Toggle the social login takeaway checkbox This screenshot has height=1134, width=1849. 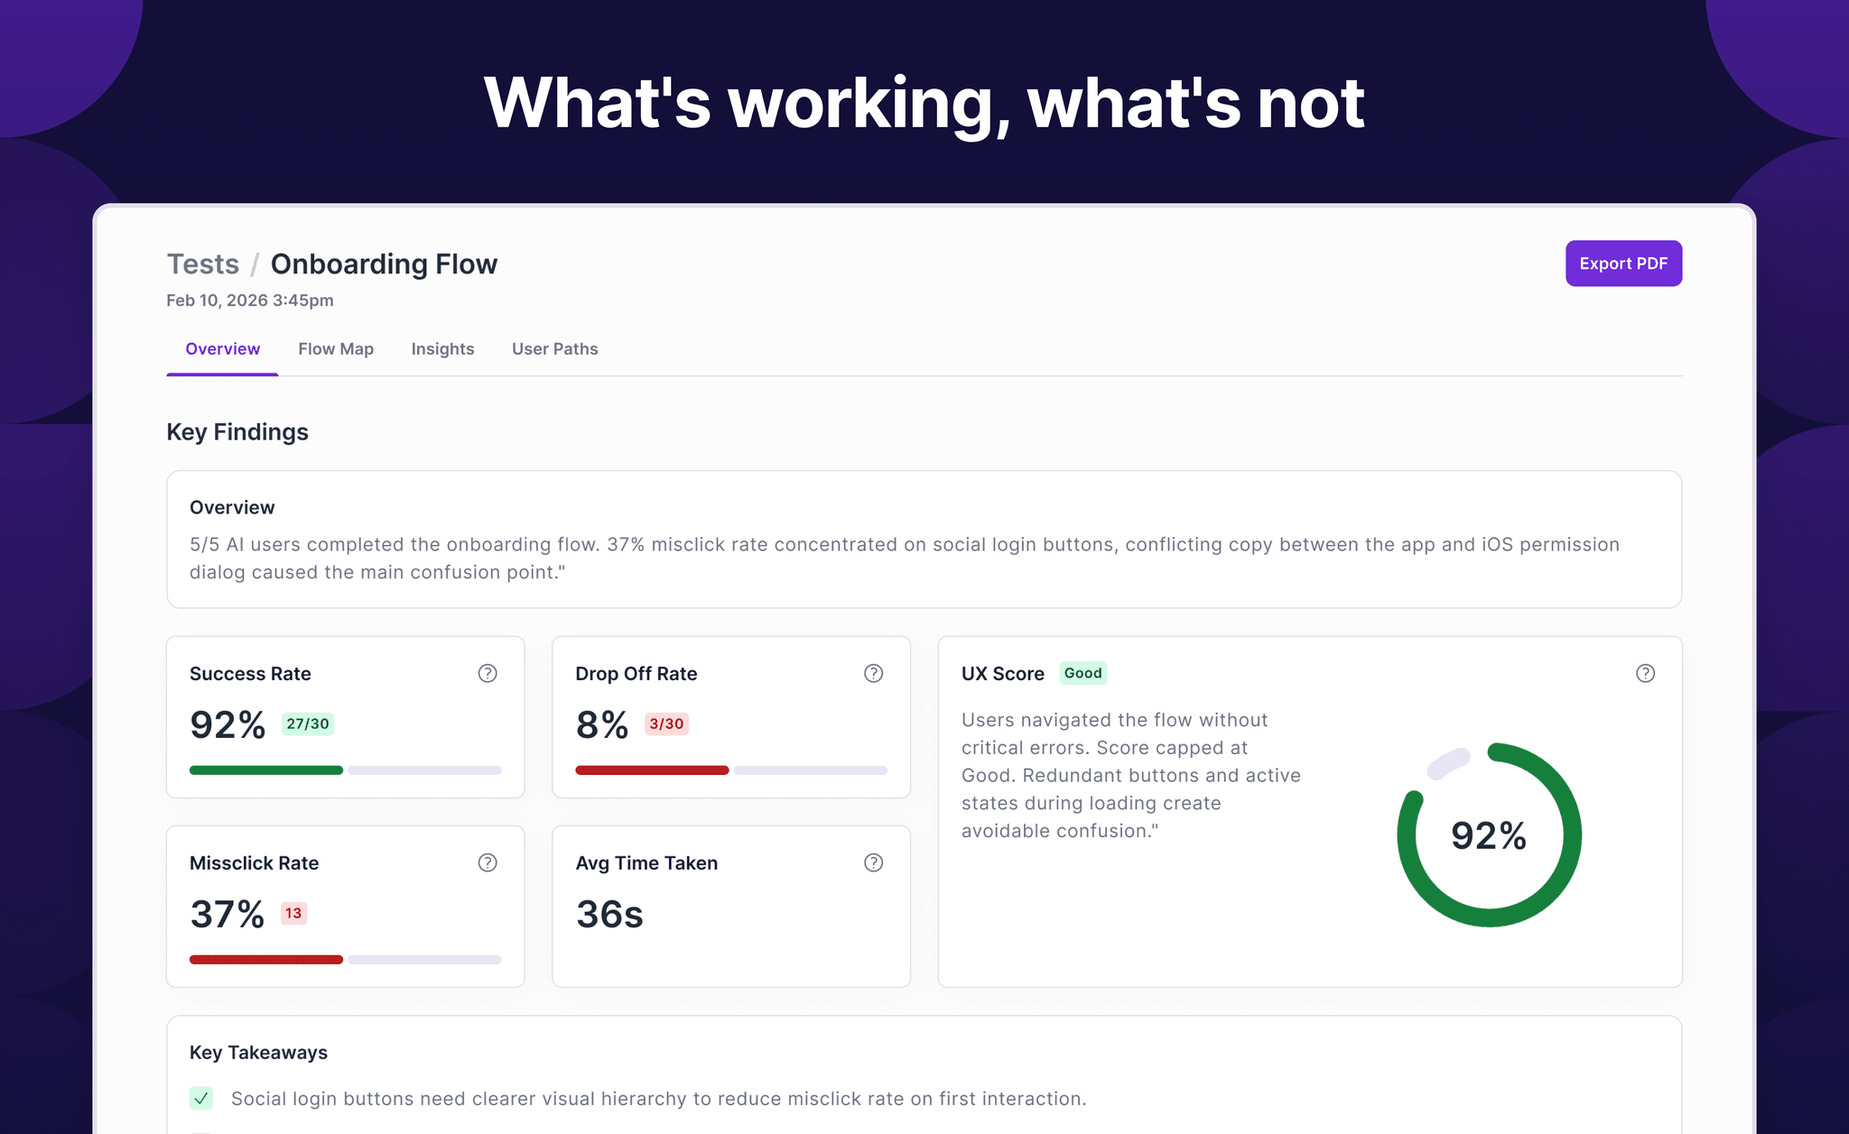(x=201, y=1098)
